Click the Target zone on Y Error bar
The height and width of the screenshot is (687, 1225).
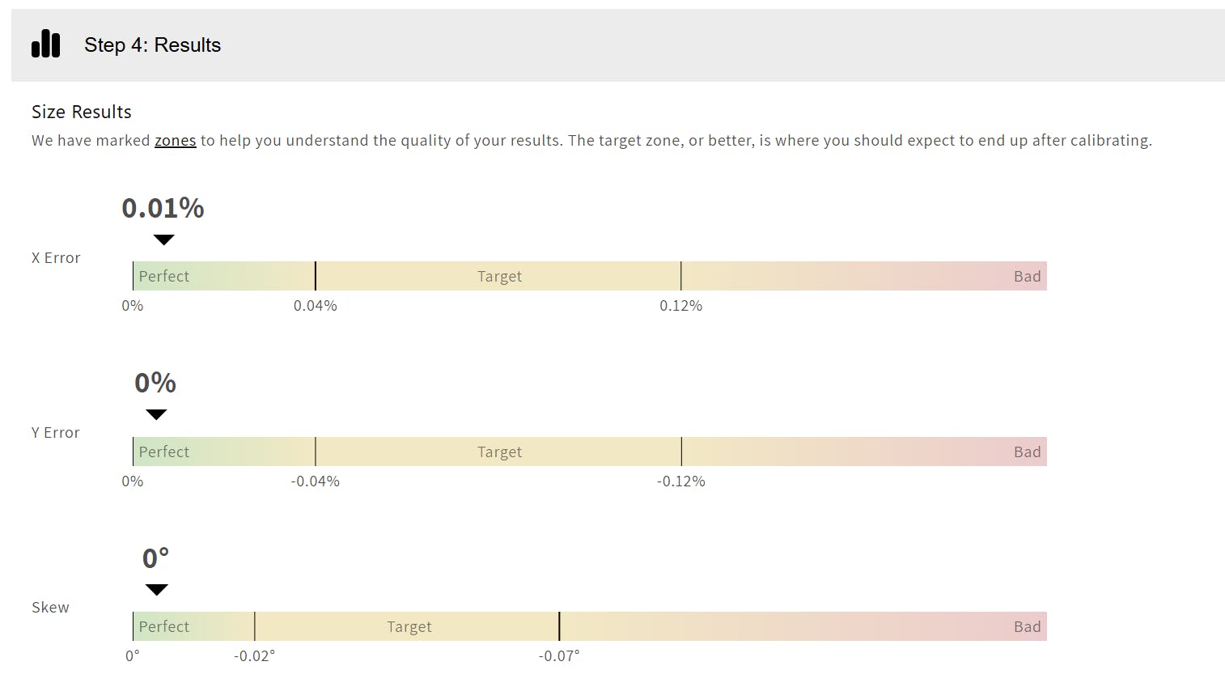[x=498, y=452]
